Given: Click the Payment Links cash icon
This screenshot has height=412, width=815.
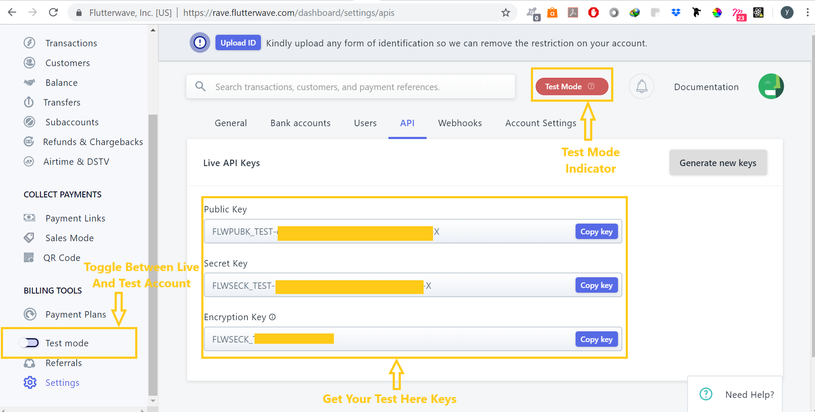Looking at the screenshot, I should [x=29, y=218].
